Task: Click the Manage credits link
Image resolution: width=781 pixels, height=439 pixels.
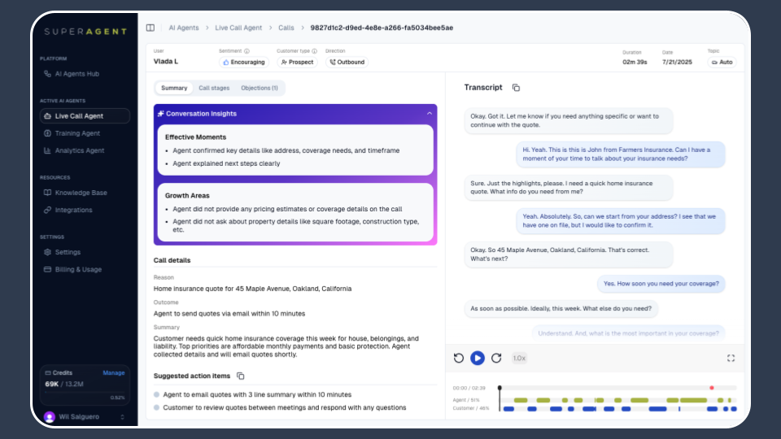Action: [114, 372]
